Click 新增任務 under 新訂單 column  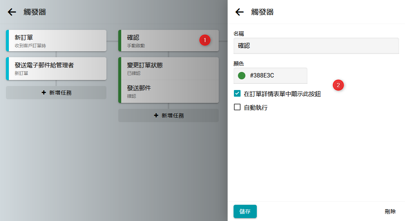tap(56, 93)
